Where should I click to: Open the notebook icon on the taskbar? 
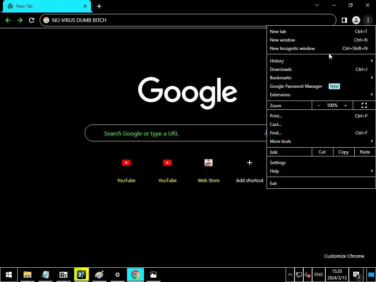pyautogui.click(x=45, y=275)
